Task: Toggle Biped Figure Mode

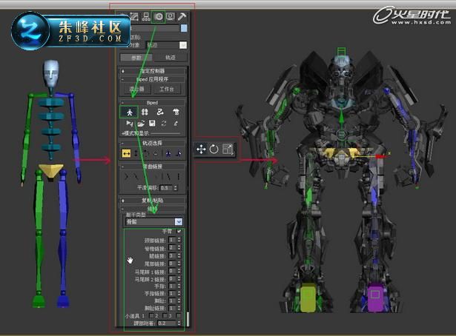Action: [130, 112]
